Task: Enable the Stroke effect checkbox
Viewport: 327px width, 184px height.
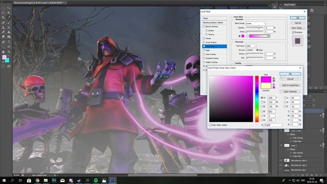Action: 204,38
